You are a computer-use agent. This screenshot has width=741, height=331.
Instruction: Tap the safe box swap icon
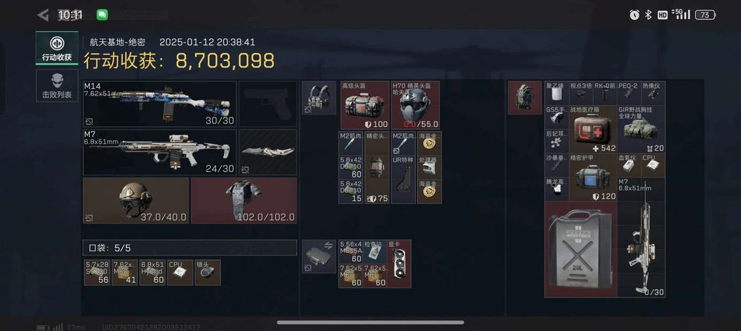tap(319, 256)
